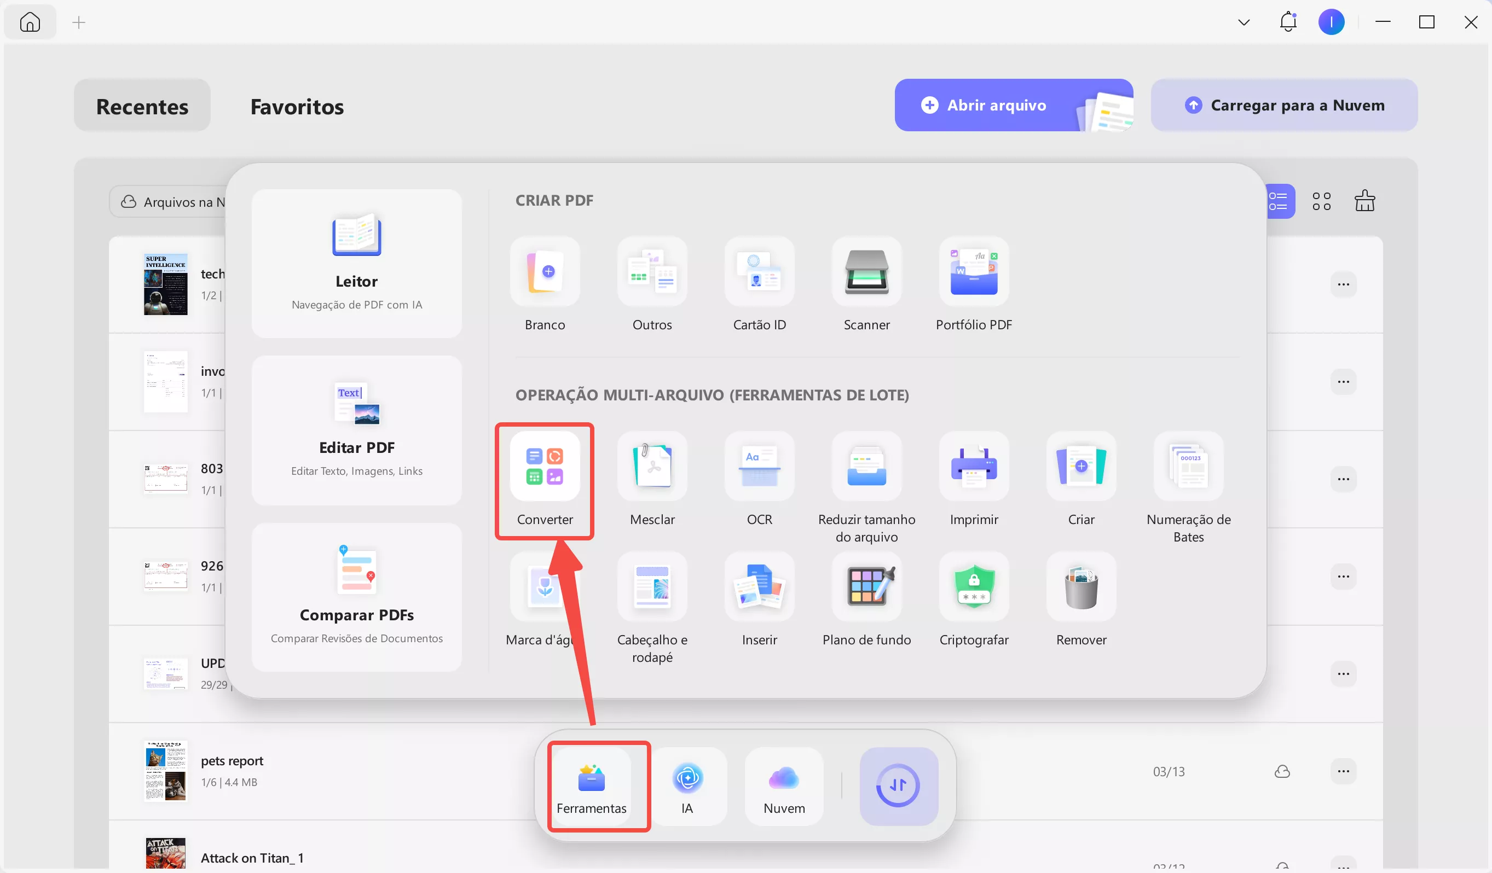
Task: Switch to the Favoritos tab
Action: tap(297, 107)
